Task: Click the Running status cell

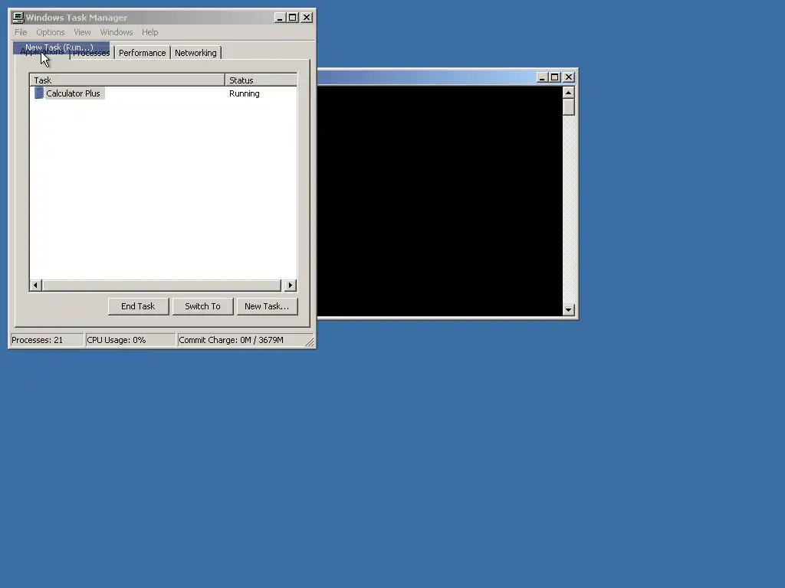Action: tap(245, 93)
